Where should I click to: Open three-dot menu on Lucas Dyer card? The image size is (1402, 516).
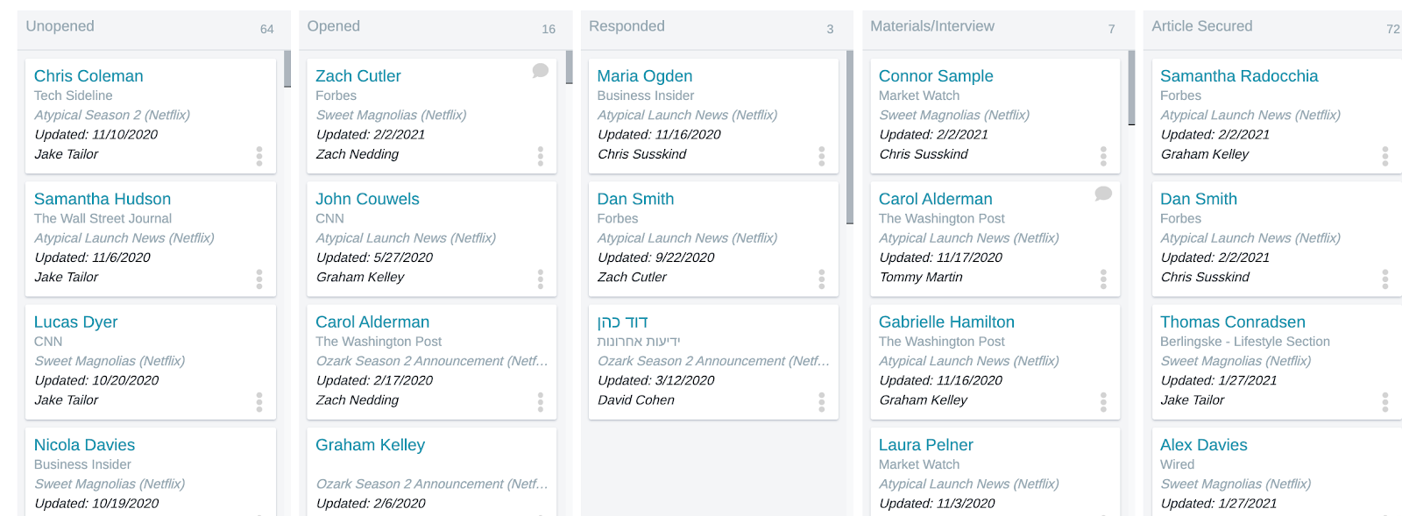click(x=259, y=401)
